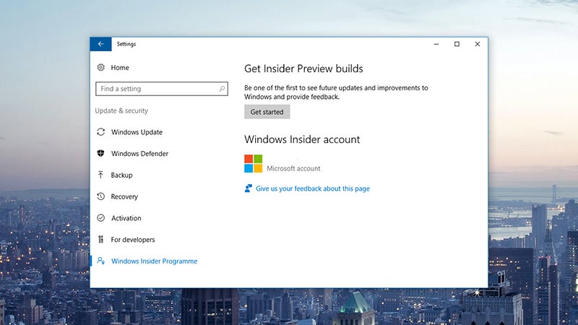Click the Windows Defender shield icon
This screenshot has height=325, width=578.
100,153
